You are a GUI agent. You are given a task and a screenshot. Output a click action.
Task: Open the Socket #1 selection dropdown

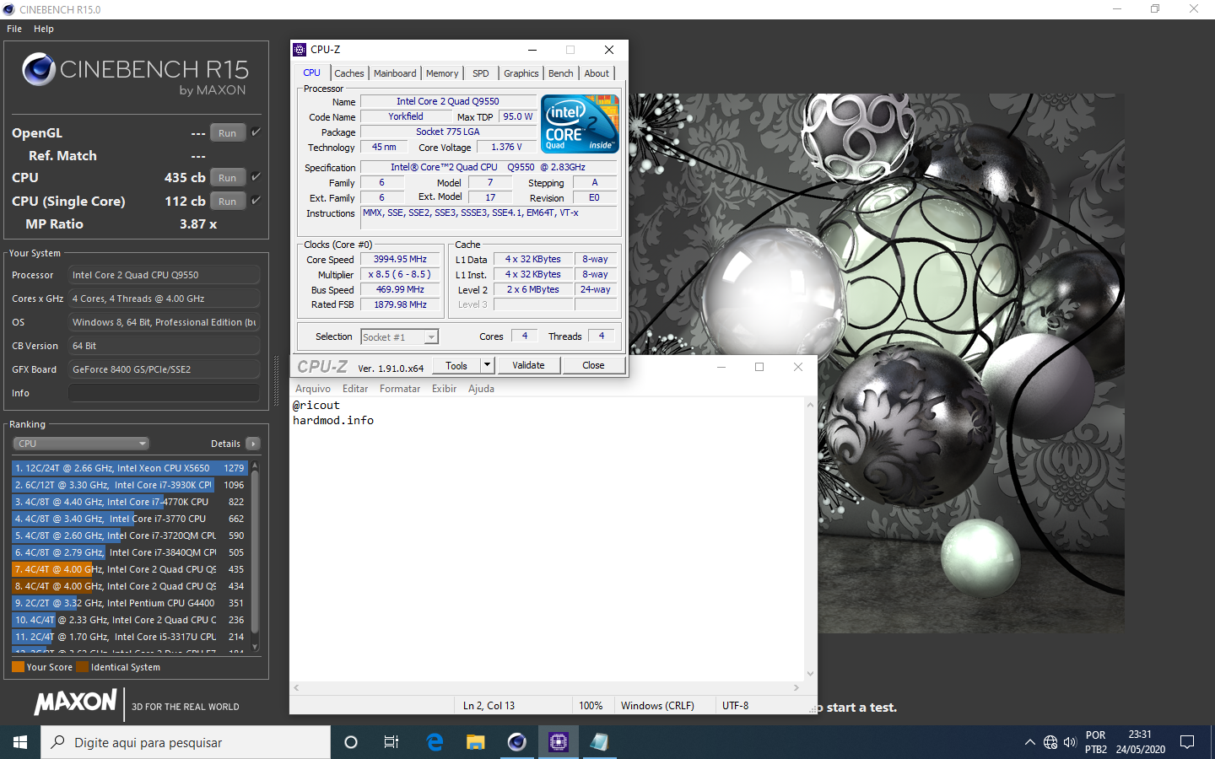click(399, 336)
